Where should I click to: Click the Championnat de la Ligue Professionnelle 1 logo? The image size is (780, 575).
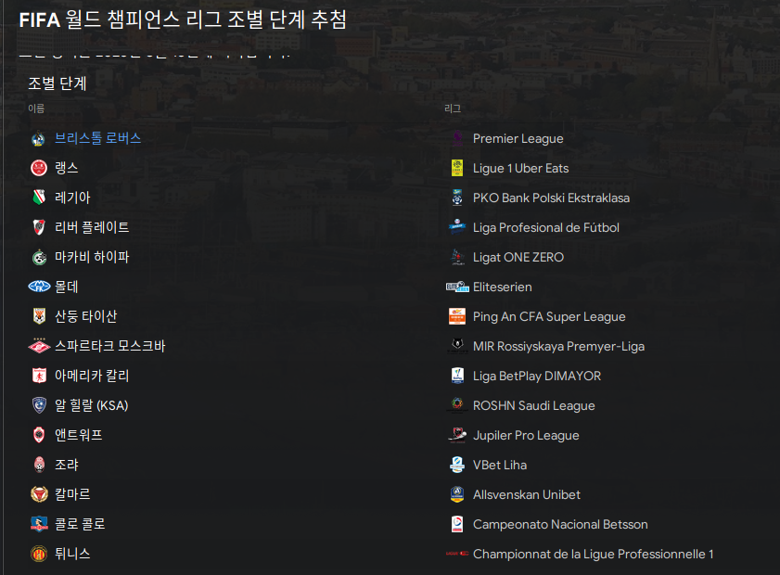pos(457,554)
